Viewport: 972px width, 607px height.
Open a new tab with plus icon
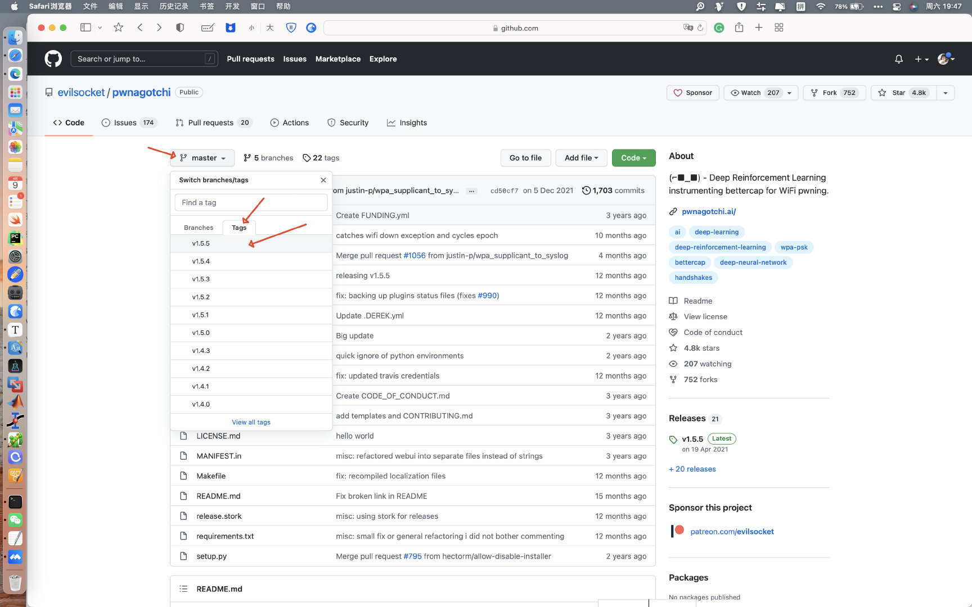pos(759,28)
